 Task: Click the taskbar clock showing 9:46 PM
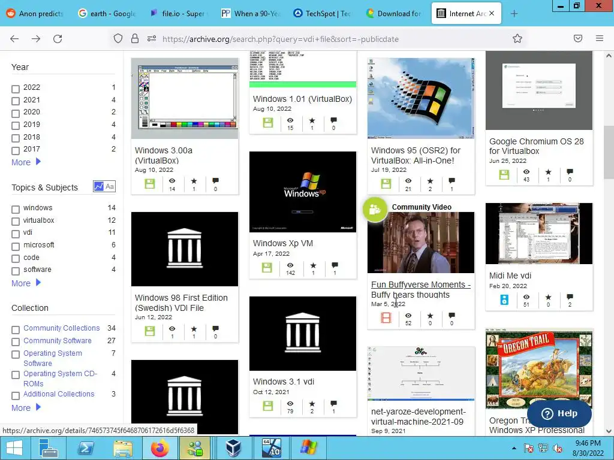(588, 448)
